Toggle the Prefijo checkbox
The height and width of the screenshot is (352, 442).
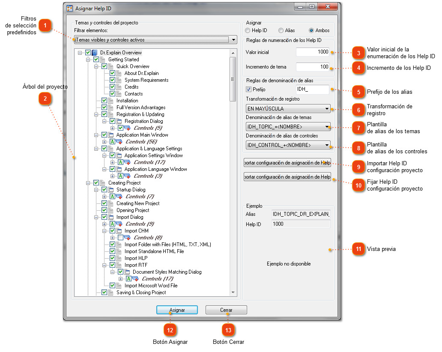[x=248, y=89]
